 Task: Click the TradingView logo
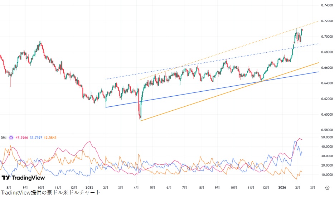23,178
